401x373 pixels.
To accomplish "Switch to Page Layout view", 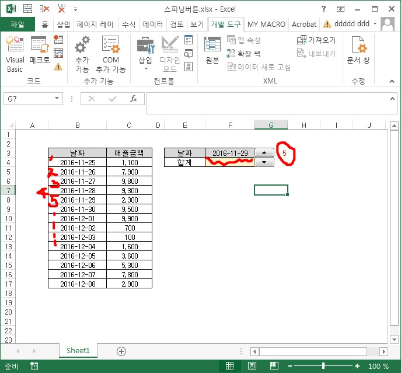I will coord(252,366).
